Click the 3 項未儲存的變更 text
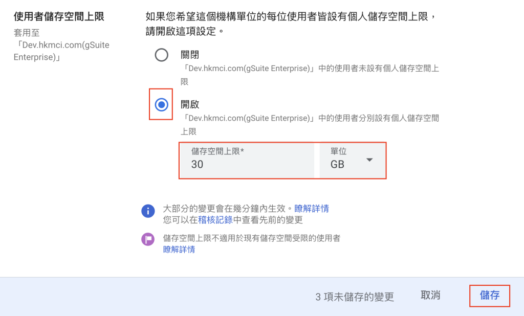Image resolution: width=524 pixels, height=316 pixels. pos(355,297)
